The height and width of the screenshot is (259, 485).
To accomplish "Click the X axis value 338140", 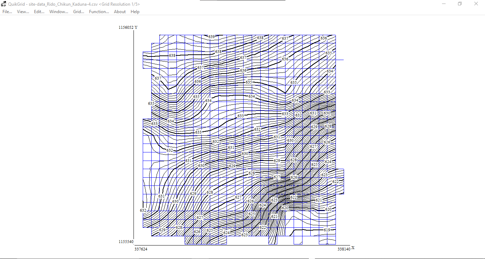I will 344,250.
